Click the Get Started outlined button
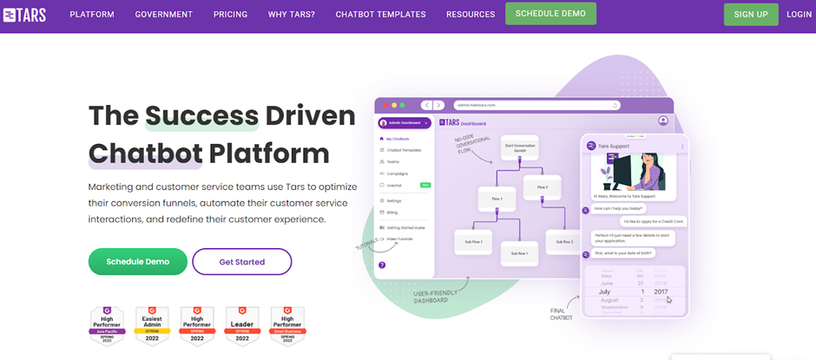 pyautogui.click(x=242, y=262)
